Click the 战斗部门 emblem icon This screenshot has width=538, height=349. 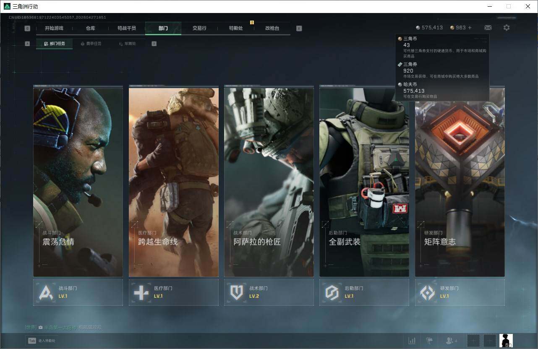(x=46, y=292)
